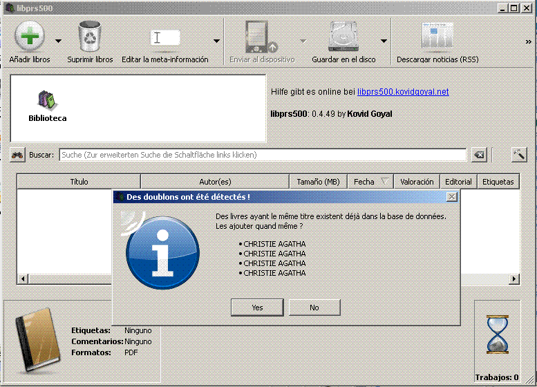Minimize the libprs500 window
Screen dimensions: 537x387
coord(502,8)
